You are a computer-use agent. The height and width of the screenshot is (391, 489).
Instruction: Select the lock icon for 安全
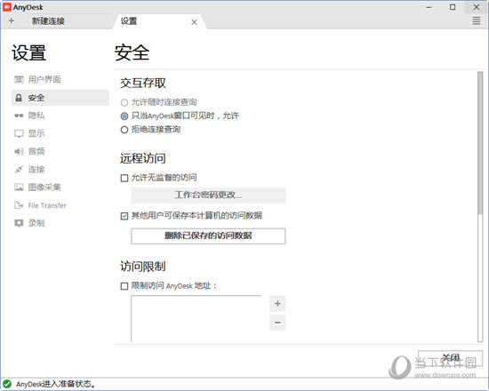(19, 98)
